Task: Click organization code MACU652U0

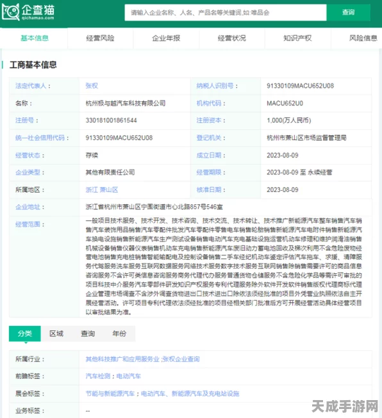Action: tap(285, 104)
